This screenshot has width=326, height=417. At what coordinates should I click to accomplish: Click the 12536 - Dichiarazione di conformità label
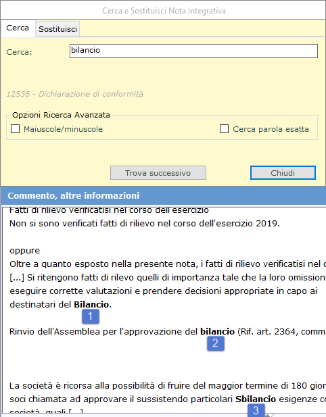pos(75,94)
